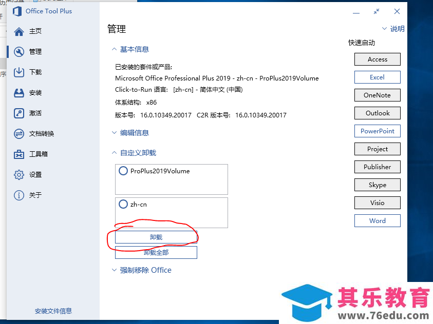Go to 激活 menu label
This screenshot has width=433, height=324.
coord(35,113)
